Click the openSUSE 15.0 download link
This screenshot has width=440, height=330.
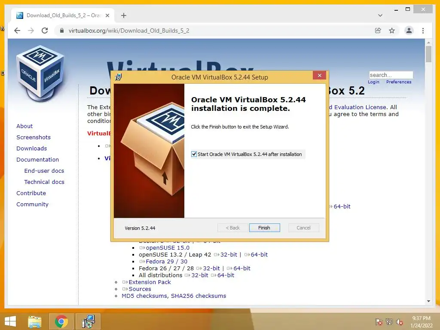(x=168, y=248)
